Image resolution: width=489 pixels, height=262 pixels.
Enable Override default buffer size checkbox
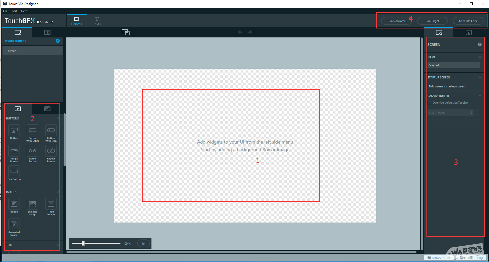(x=430, y=103)
